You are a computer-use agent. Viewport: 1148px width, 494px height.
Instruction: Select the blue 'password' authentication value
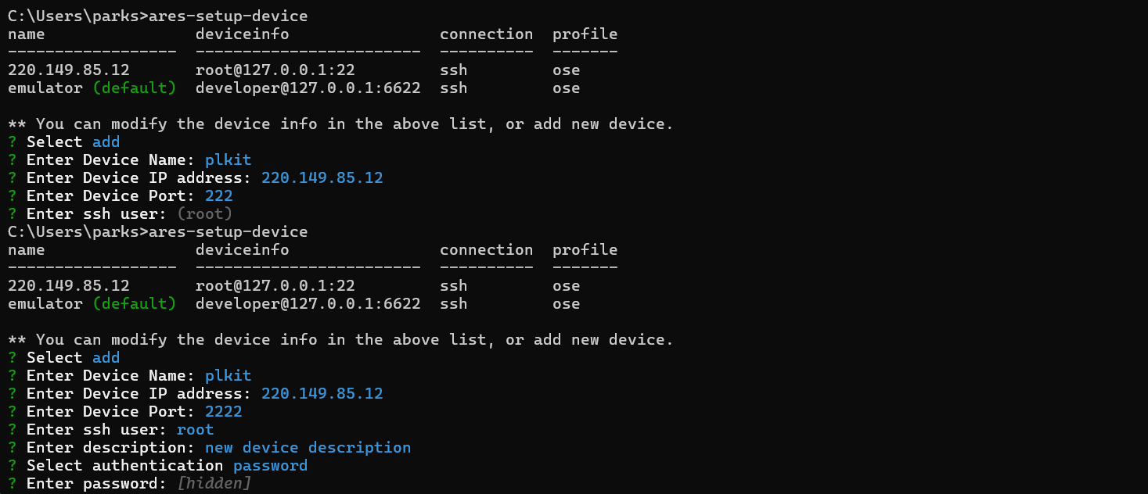click(270, 465)
